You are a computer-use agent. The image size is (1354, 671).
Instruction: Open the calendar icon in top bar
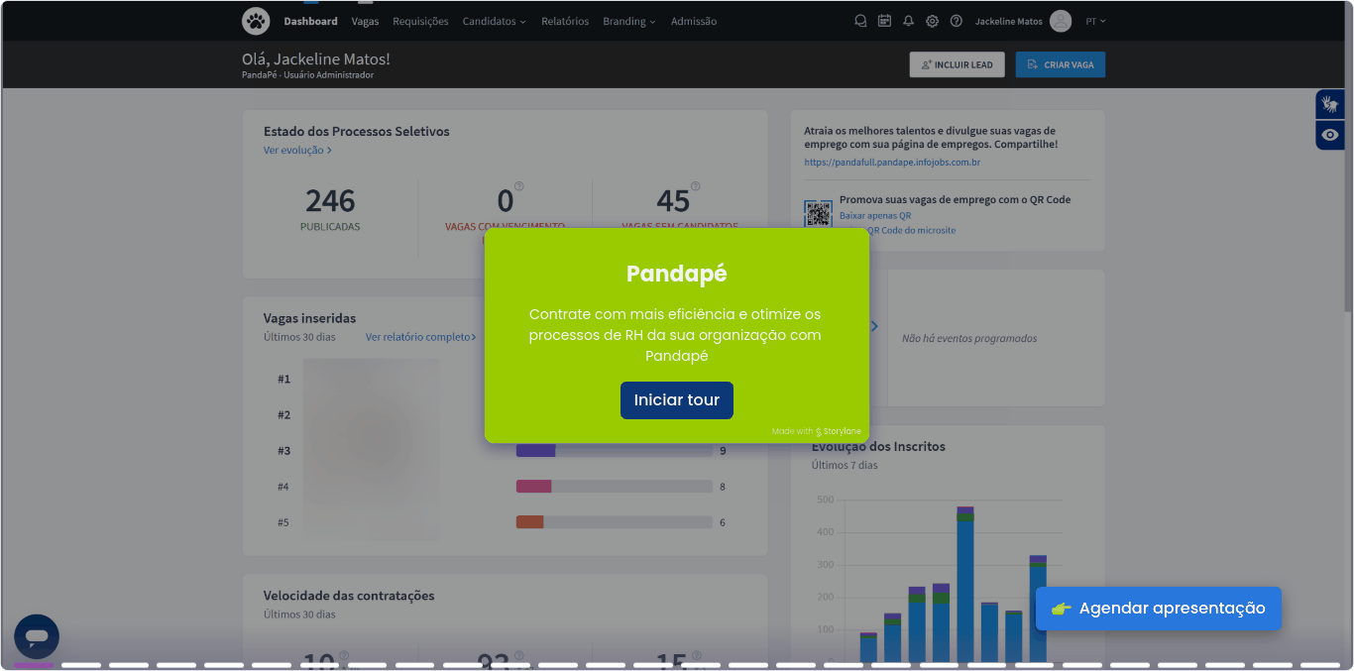point(884,21)
